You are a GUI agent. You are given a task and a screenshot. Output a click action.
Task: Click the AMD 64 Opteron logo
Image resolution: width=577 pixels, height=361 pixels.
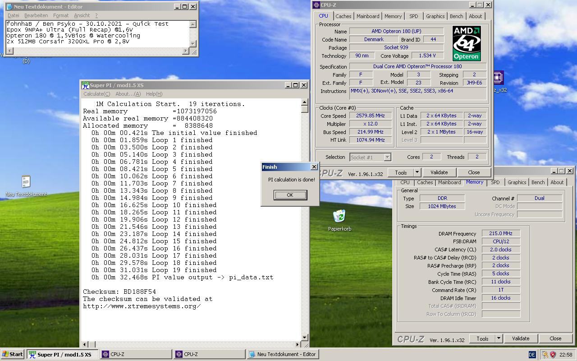point(467,43)
